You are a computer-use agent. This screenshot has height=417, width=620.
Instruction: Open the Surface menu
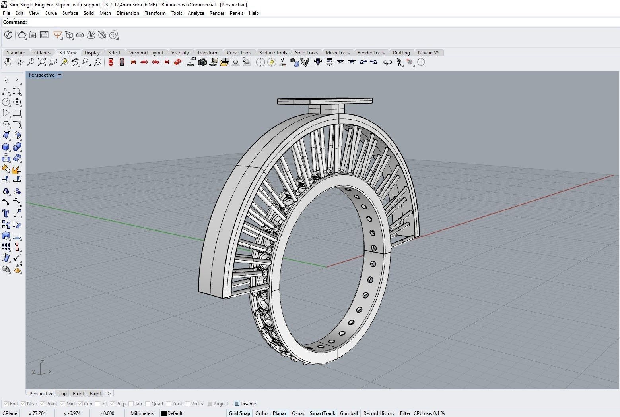coord(70,13)
